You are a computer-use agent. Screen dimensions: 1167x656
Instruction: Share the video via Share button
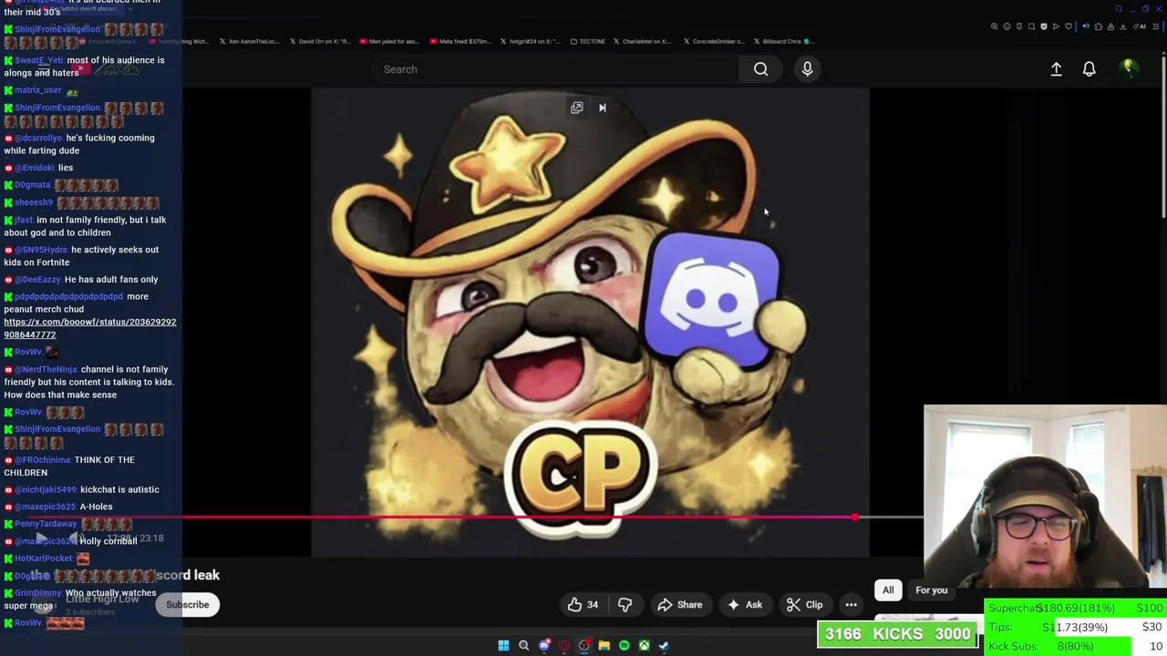(x=680, y=605)
